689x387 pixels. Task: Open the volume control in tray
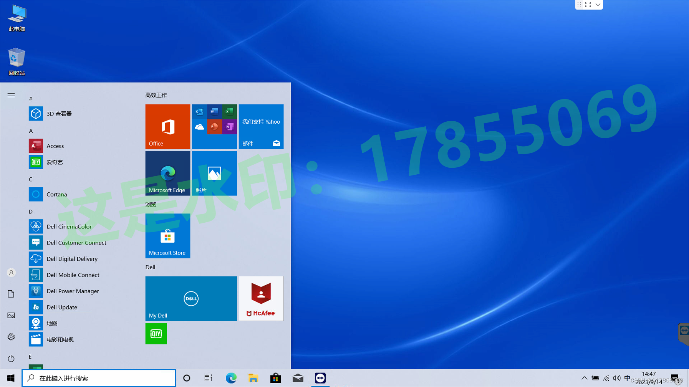[x=617, y=378]
